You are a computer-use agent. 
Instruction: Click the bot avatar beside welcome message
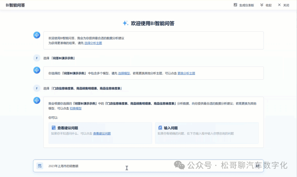(37, 35)
